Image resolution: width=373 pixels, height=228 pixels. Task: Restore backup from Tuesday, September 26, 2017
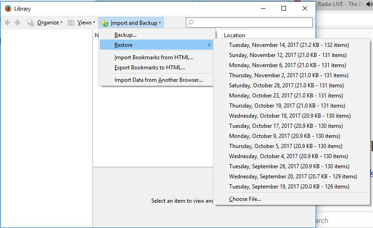(292, 166)
